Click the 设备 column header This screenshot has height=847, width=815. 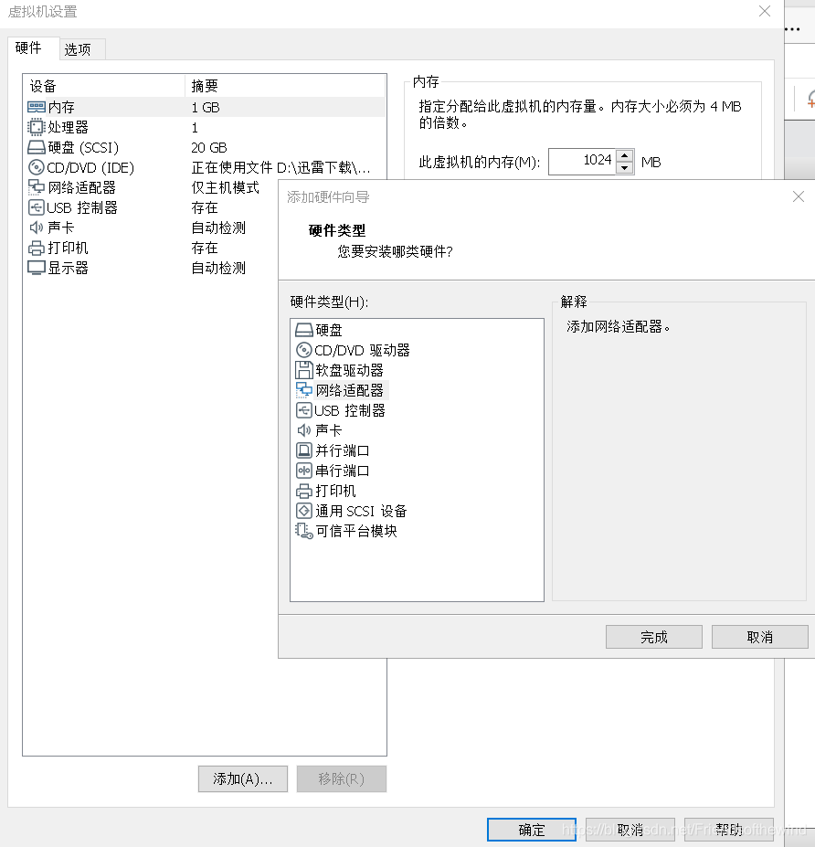(103, 86)
